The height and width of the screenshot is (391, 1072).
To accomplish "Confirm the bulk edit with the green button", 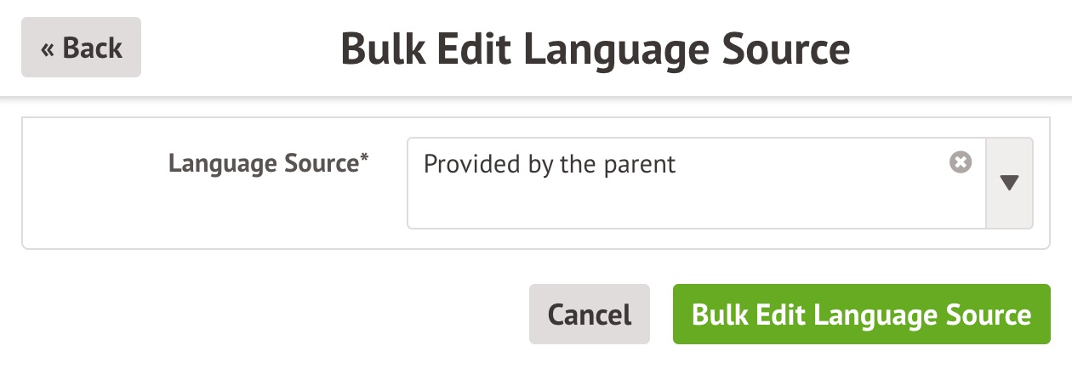I will [861, 314].
